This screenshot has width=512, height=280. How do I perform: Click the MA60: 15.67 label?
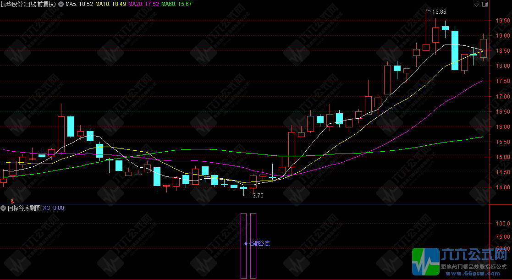(x=176, y=4)
